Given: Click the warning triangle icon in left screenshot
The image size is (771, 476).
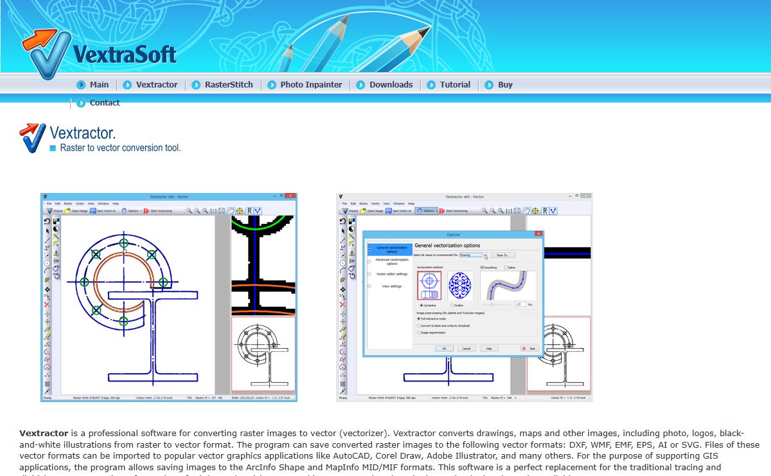Looking at the screenshot, I should [56, 253].
